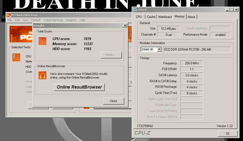The width and height of the screenshot is (243, 141).
Task: Open the Register menu in PCMark2002
Action: 71,20
